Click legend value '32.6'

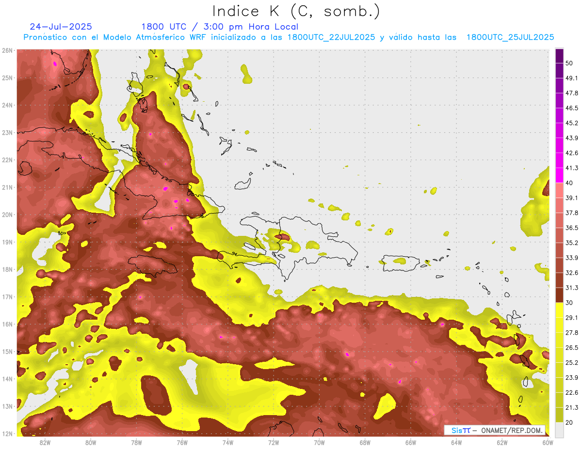pos(571,273)
